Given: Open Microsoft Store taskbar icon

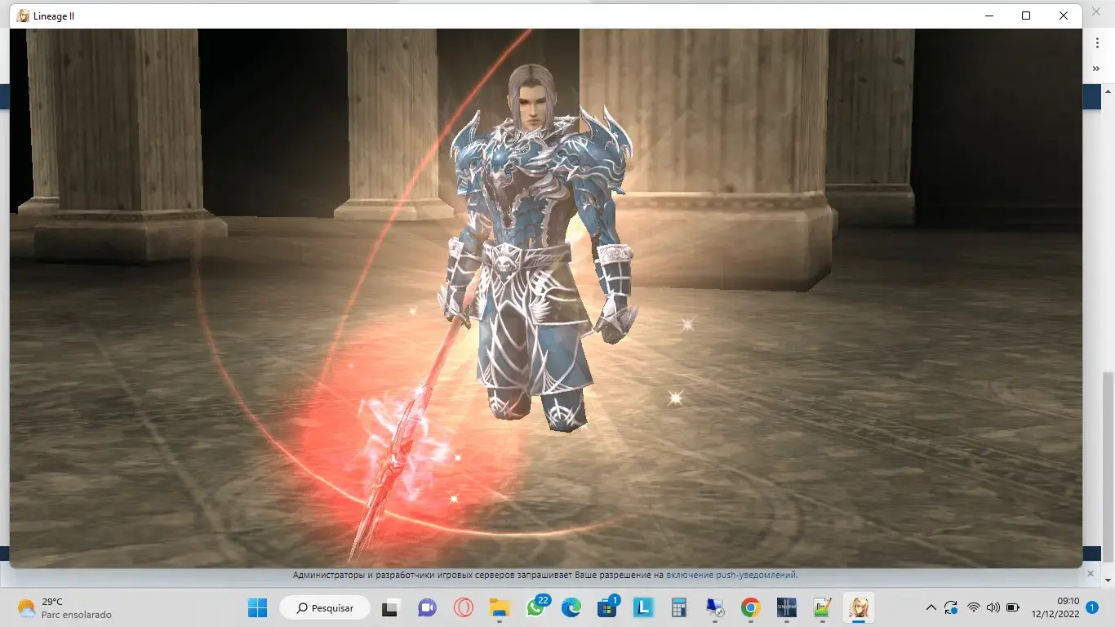Looking at the screenshot, I should coord(607,607).
